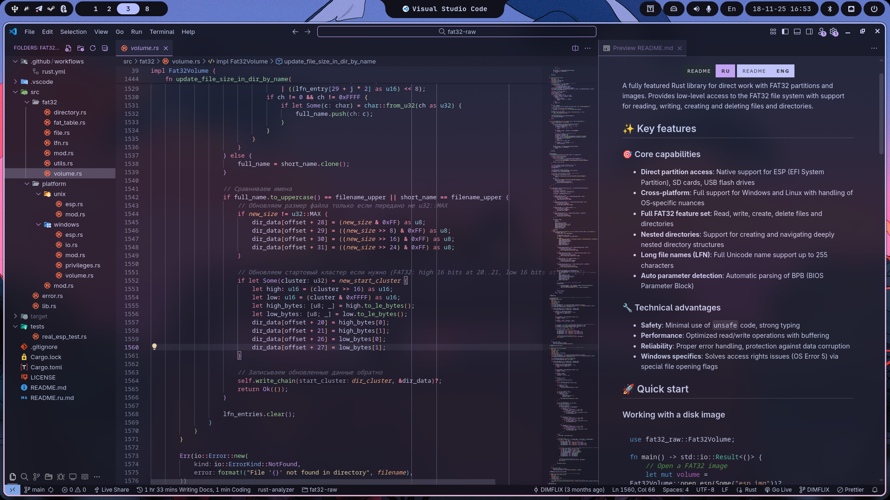Open the Manage gear icon

[x=834, y=32]
